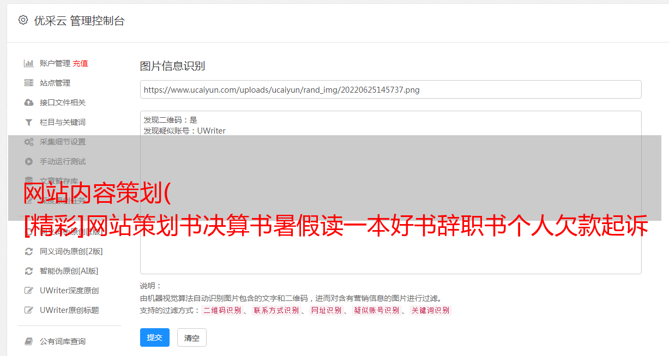Click the red 充值 link
669x356 pixels.
(x=80, y=63)
